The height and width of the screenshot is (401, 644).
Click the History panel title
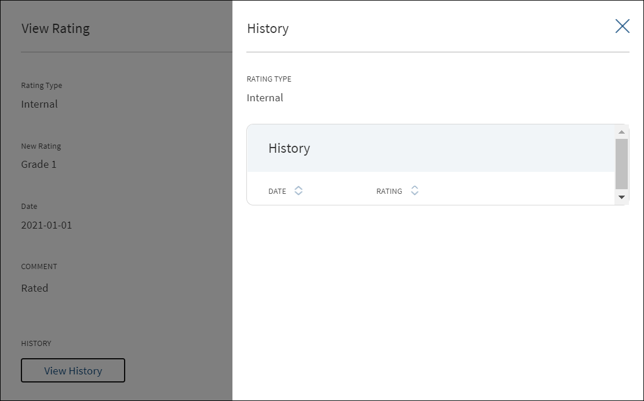pos(268,28)
